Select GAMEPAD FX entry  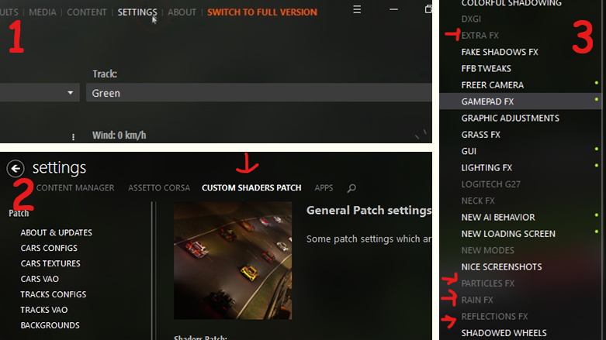(520, 102)
